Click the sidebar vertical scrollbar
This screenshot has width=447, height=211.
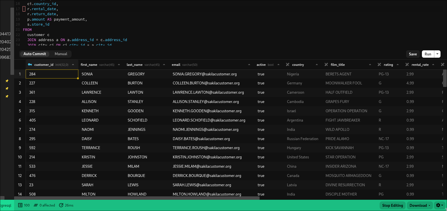tap(12, 41)
